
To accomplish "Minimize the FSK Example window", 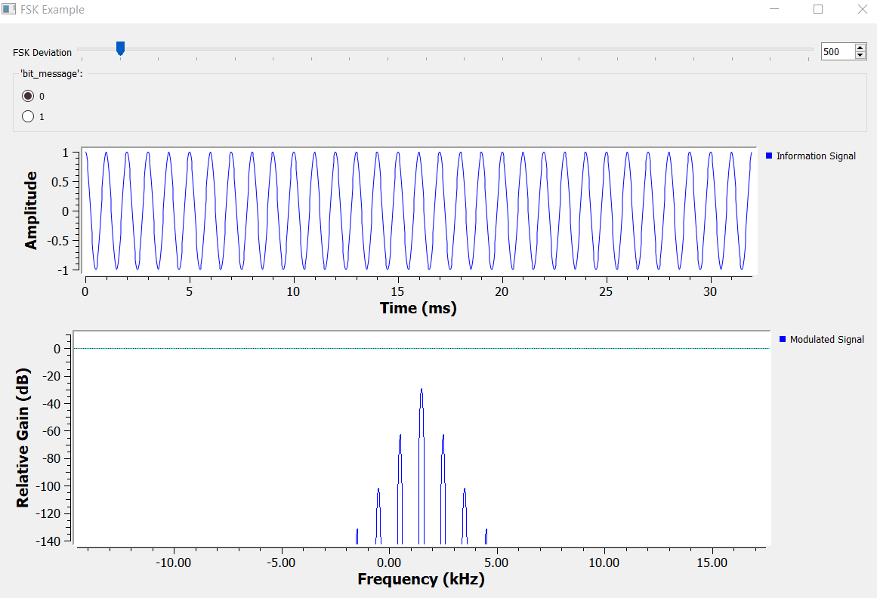I will pos(775,10).
